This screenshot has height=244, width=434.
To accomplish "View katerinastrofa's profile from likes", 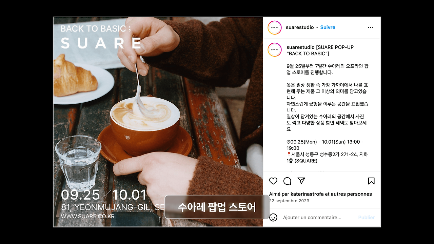I will click(307, 194).
